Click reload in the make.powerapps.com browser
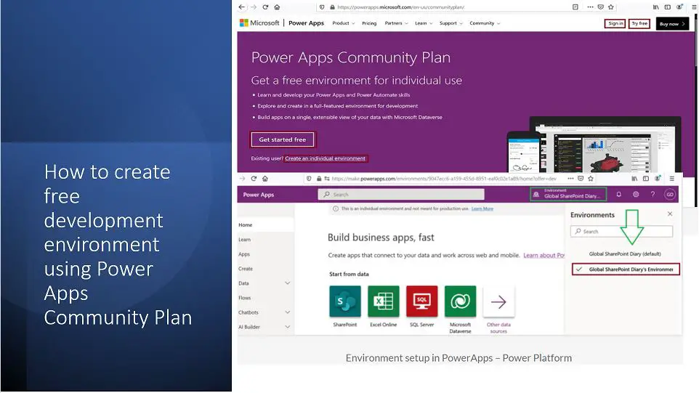Viewport: 699px width, 393px height. (x=254, y=179)
